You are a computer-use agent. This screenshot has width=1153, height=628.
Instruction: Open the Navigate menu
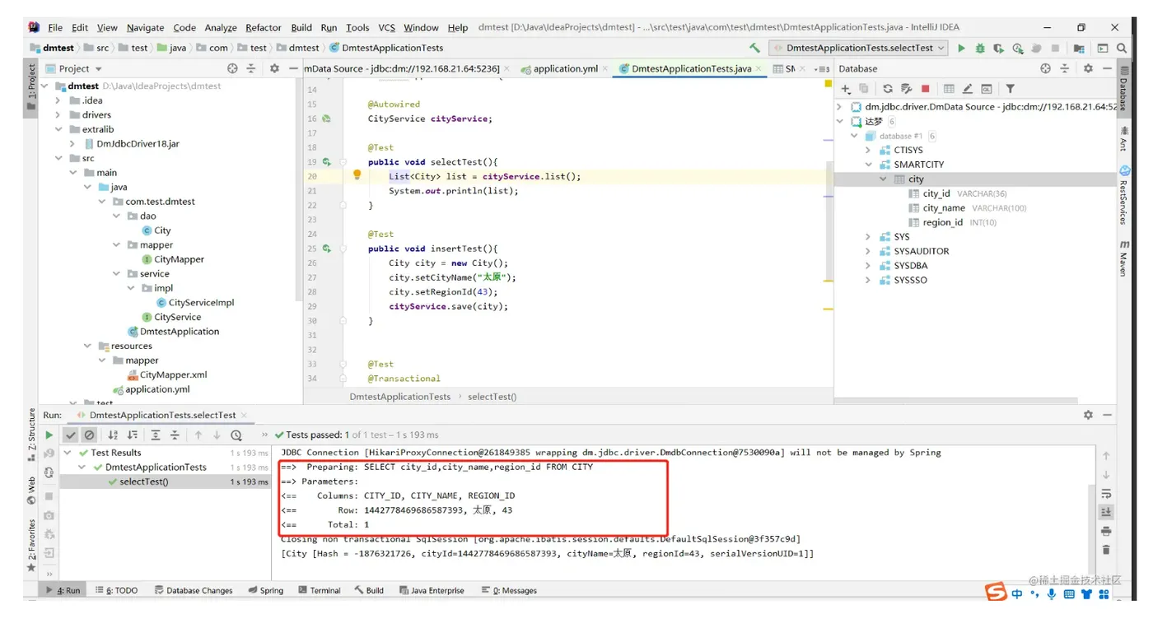click(x=146, y=27)
